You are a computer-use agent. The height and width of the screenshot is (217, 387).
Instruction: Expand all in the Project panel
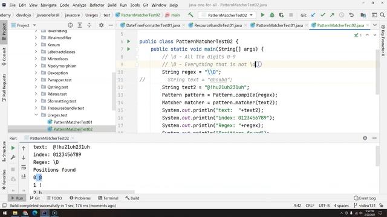[80, 25]
